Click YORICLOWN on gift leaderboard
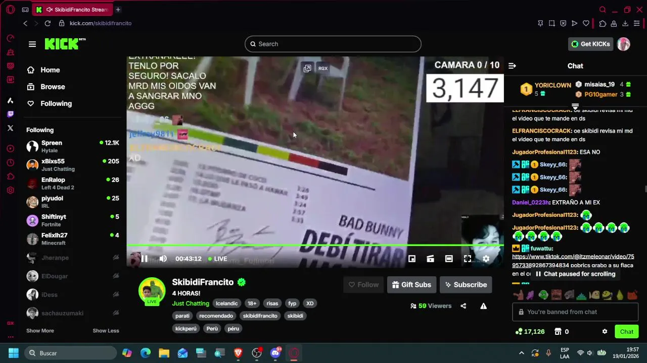The height and width of the screenshot is (363, 647). pyautogui.click(x=552, y=85)
